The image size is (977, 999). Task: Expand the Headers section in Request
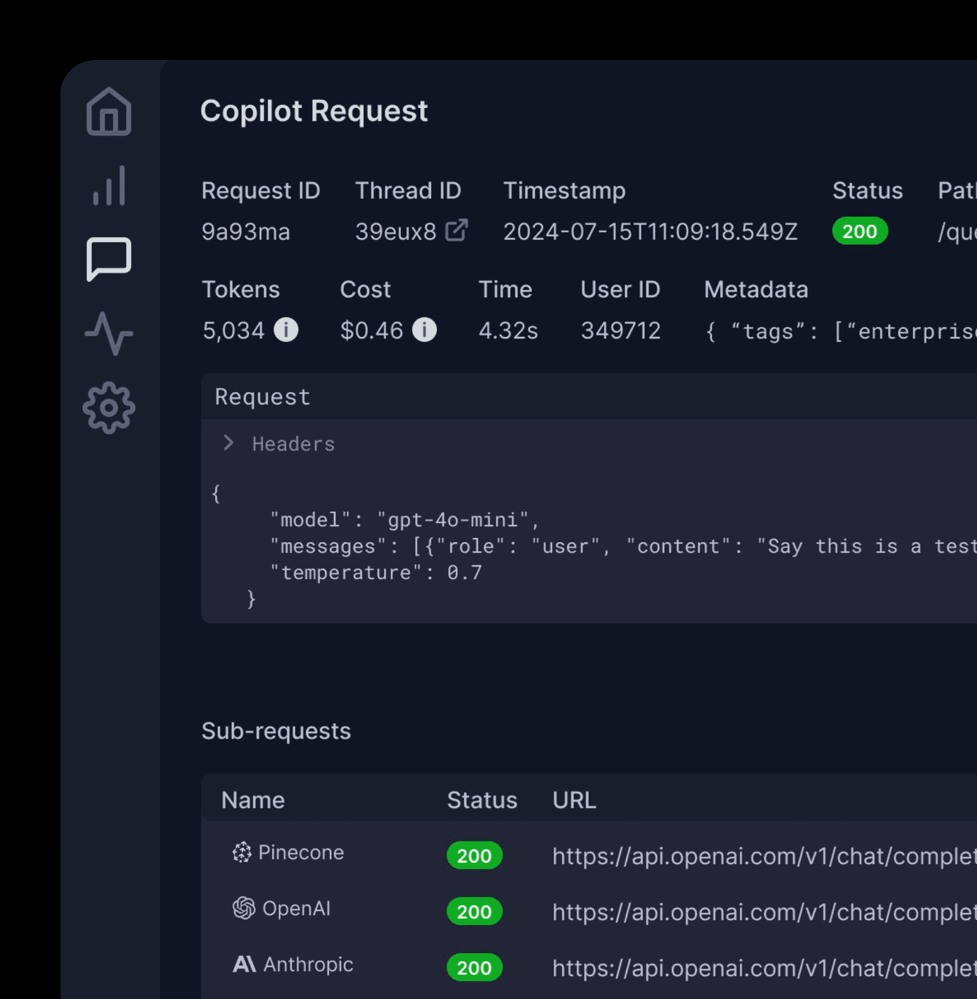click(x=228, y=443)
